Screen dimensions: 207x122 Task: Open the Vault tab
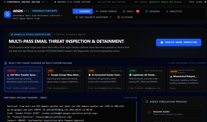pyautogui.click(x=131, y=11)
